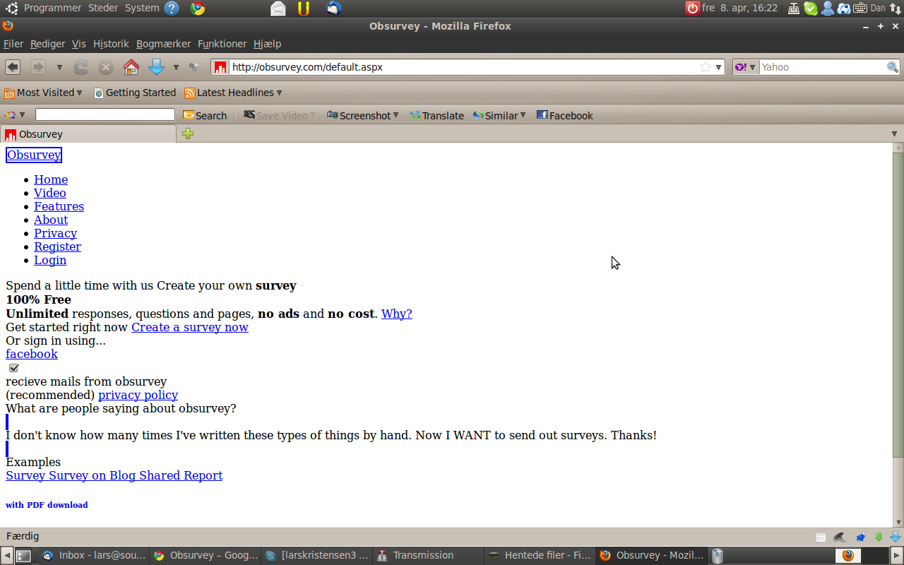
Task: Click the Translate toolbar button
Action: pos(436,115)
